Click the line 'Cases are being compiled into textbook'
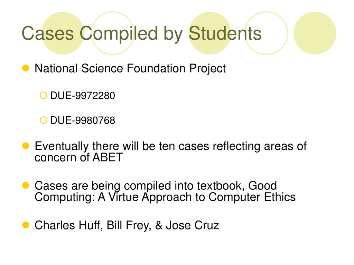 click(x=156, y=186)
